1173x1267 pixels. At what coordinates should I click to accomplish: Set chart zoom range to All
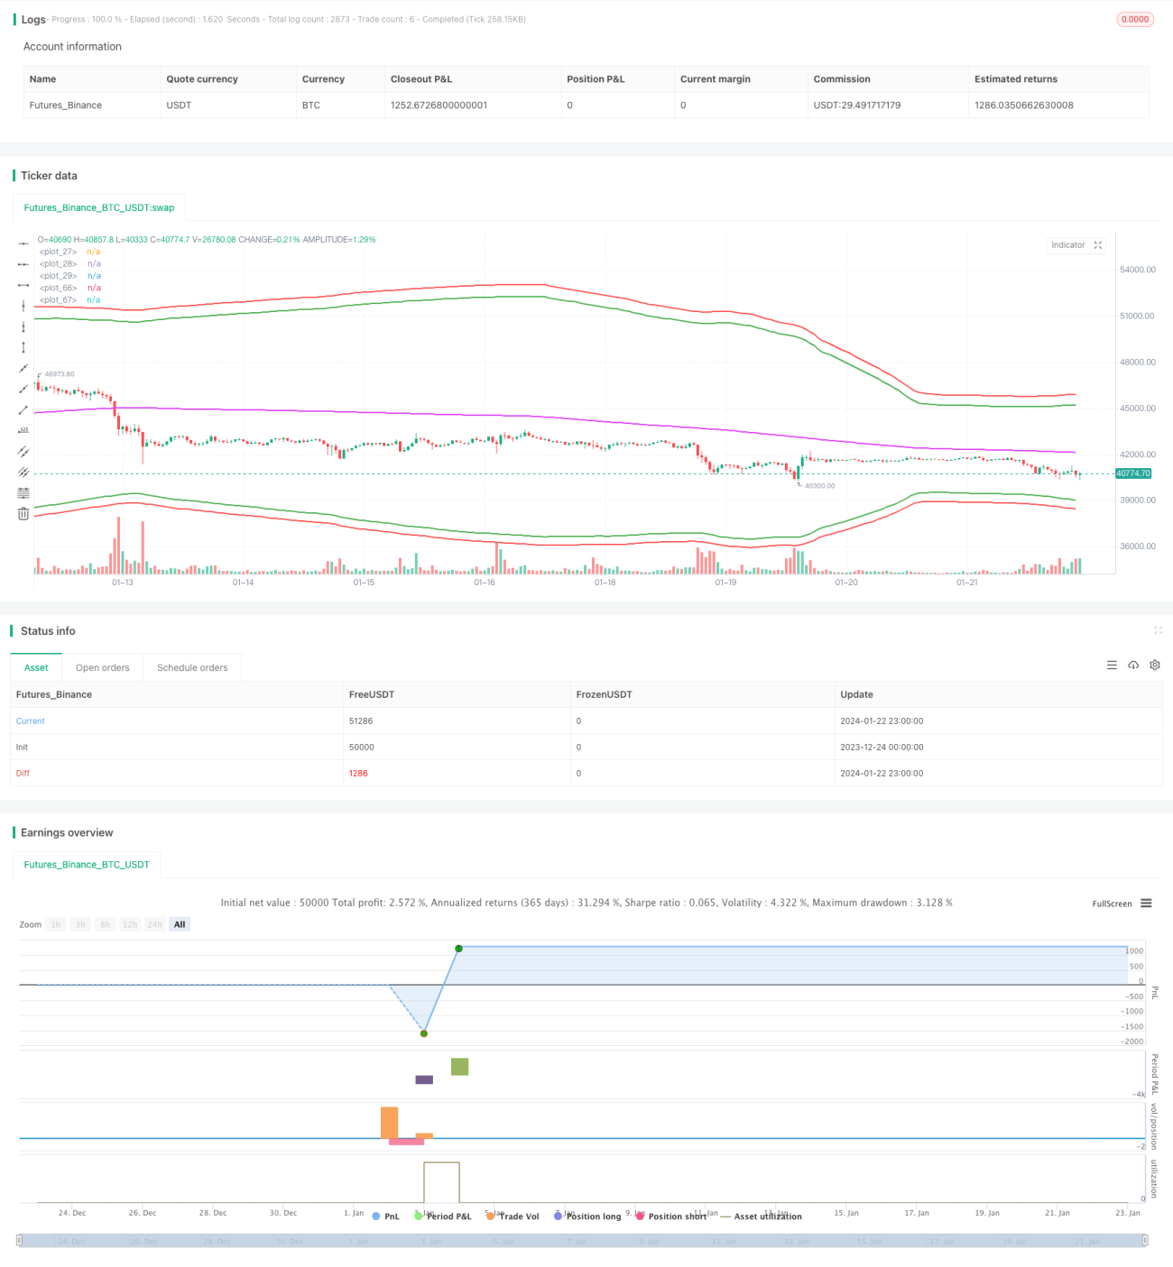coord(180,924)
